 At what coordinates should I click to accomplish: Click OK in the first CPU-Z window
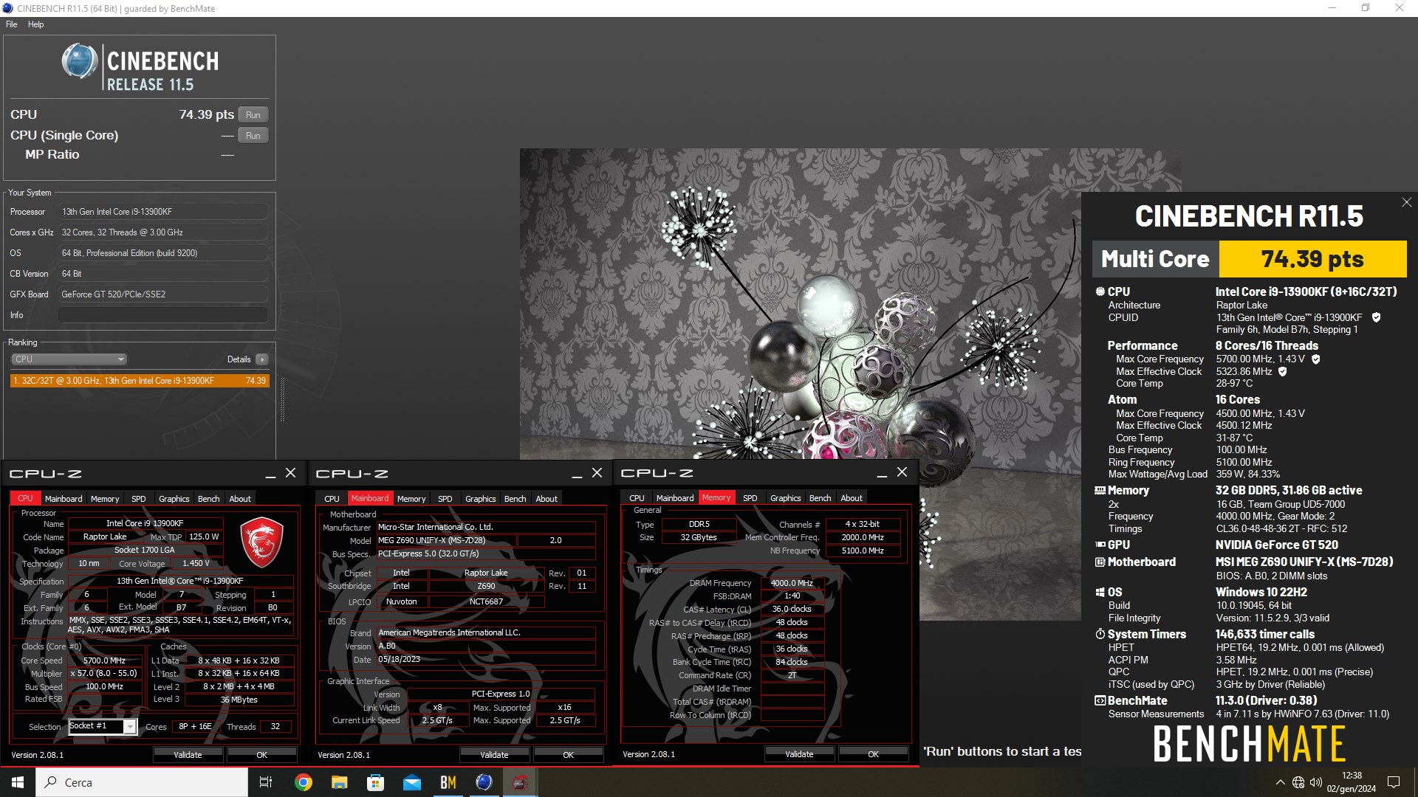pos(262,755)
